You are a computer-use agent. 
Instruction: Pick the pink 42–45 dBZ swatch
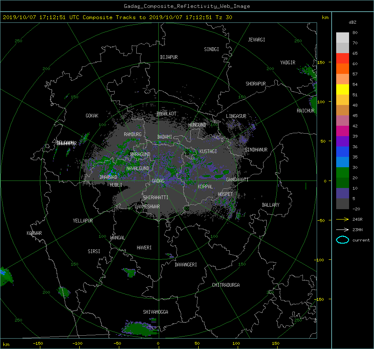pos(342,121)
